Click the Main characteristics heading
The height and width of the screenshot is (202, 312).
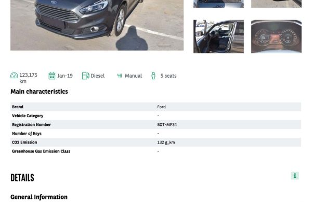pos(39,91)
